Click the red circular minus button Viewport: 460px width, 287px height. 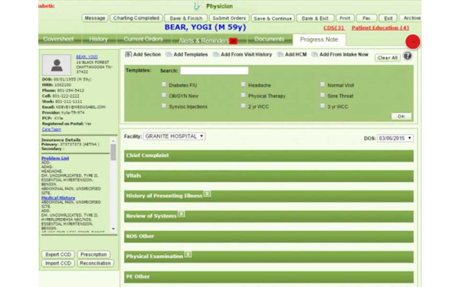click(x=412, y=42)
